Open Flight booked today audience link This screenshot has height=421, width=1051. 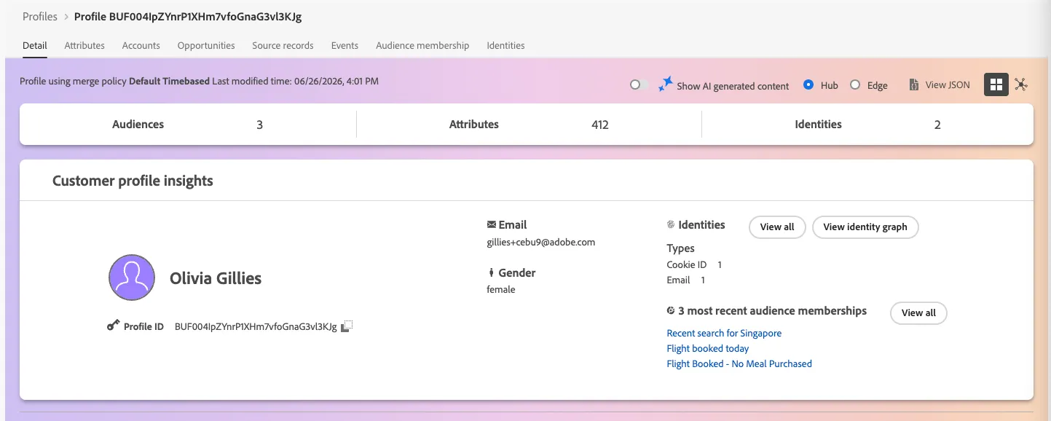(708, 348)
